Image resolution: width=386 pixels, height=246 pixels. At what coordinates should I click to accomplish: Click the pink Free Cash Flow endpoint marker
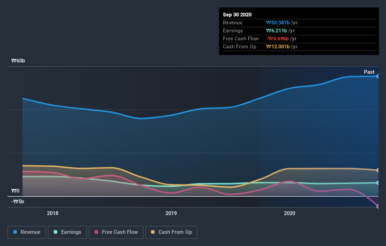(x=378, y=207)
